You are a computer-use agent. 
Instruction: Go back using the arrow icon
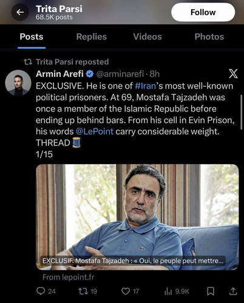point(20,12)
